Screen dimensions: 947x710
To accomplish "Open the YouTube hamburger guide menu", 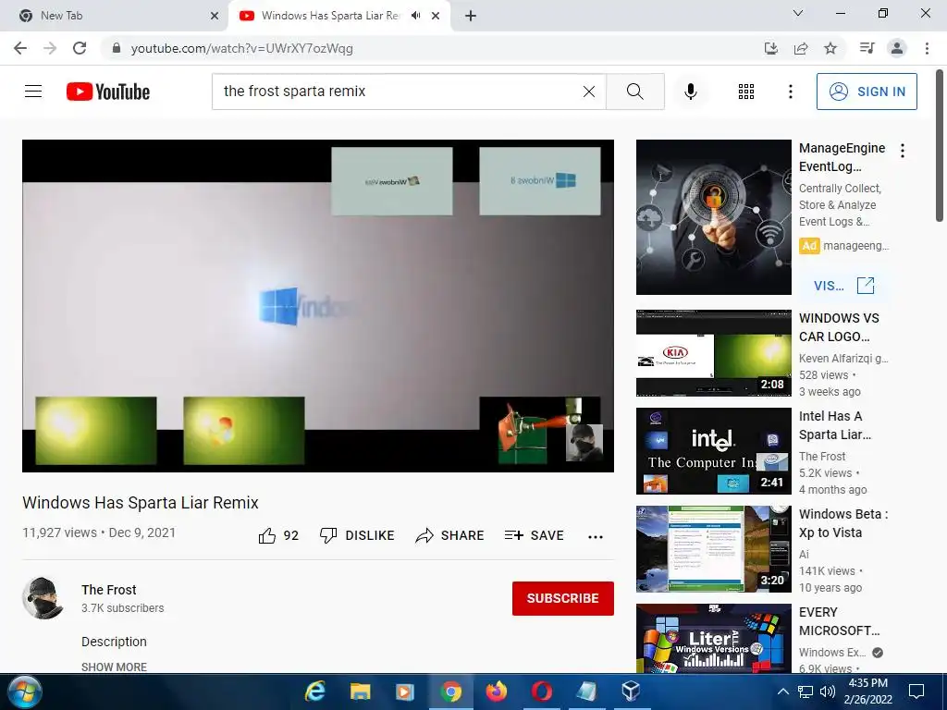I will [33, 92].
